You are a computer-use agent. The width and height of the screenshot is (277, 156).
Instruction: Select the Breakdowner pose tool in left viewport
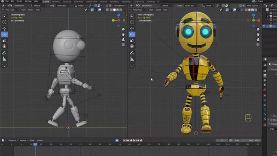pos(4,65)
